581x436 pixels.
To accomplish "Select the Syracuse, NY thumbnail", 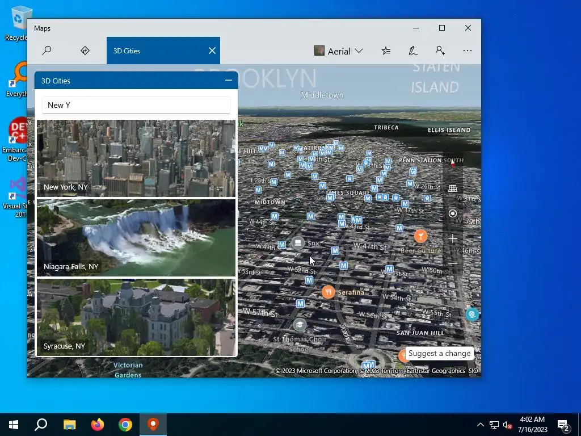I will pyautogui.click(x=136, y=317).
